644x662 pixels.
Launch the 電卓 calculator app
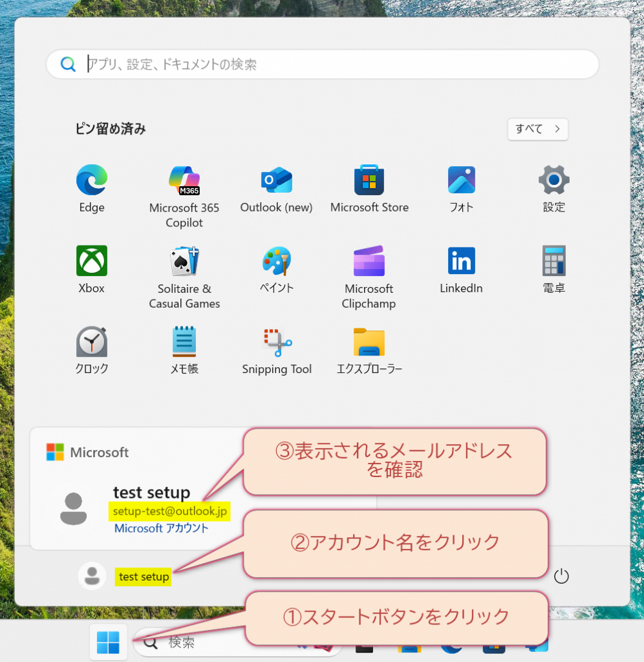(x=553, y=261)
